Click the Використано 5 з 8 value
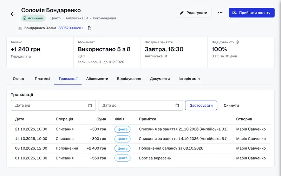 [104, 49]
